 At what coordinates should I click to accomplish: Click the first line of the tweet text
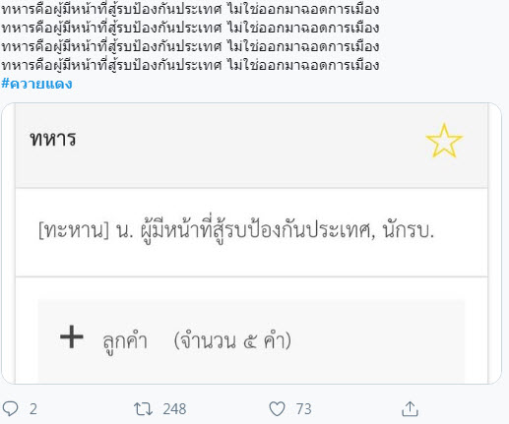click(x=190, y=9)
